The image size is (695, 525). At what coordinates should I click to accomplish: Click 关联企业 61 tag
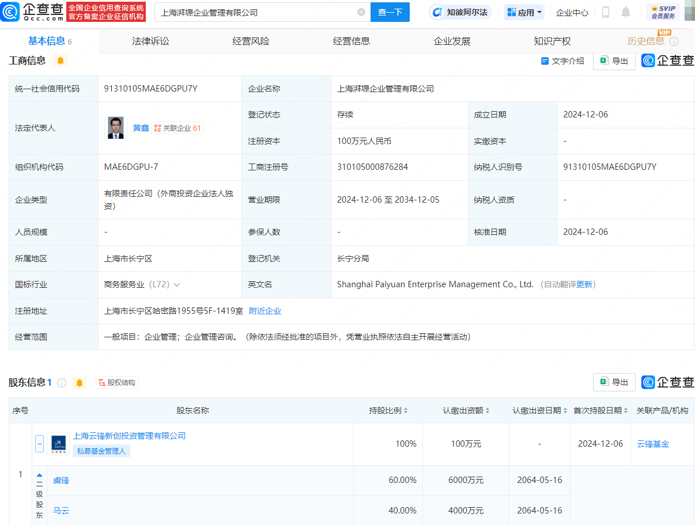click(x=177, y=128)
